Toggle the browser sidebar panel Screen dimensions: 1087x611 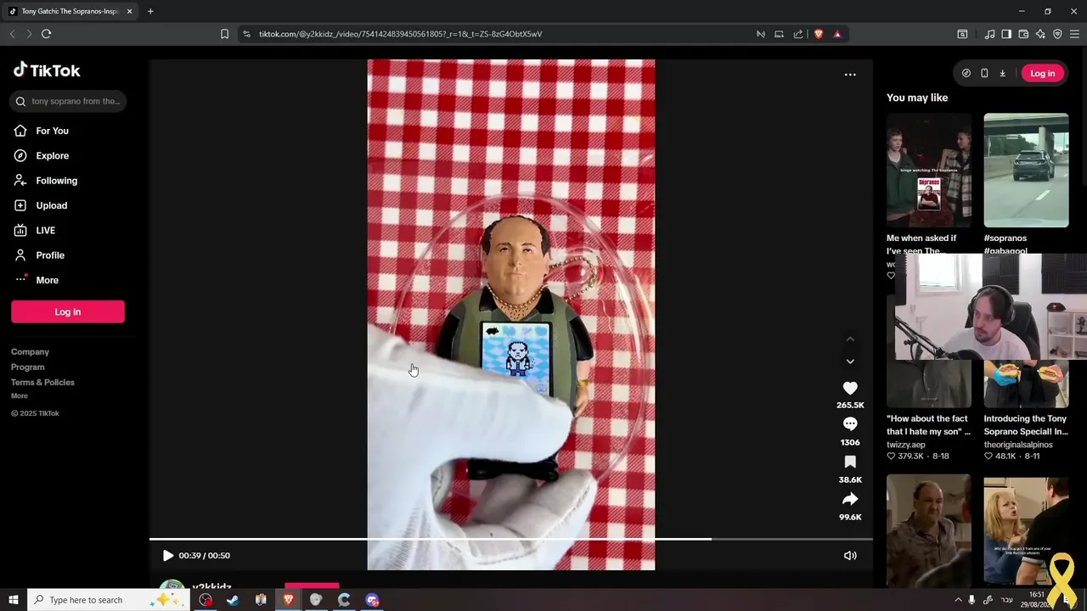1006,34
